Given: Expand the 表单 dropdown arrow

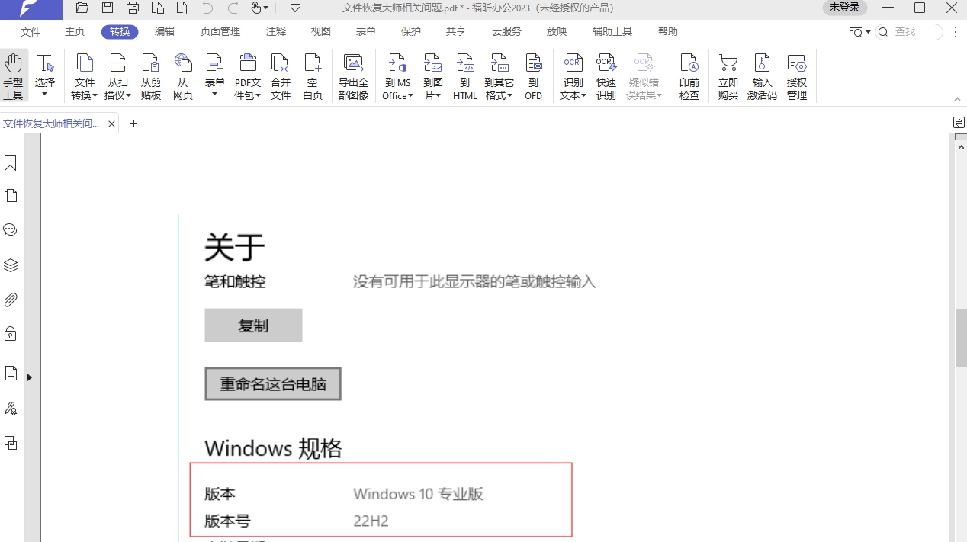Looking at the screenshot, I should [x=215, y=95].
